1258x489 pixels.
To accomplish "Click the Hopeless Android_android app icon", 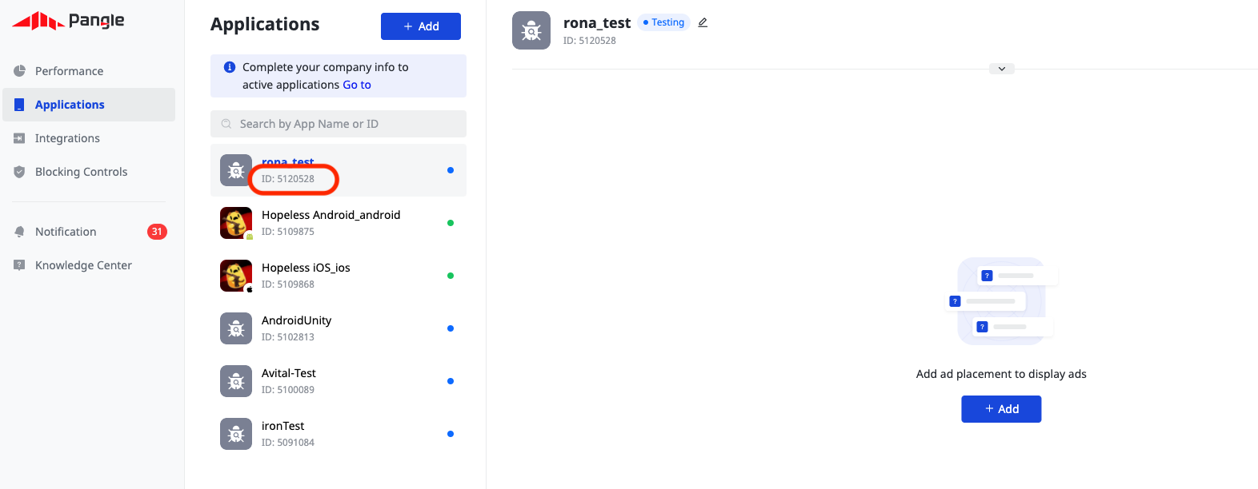I will click(x=236, y=223).
